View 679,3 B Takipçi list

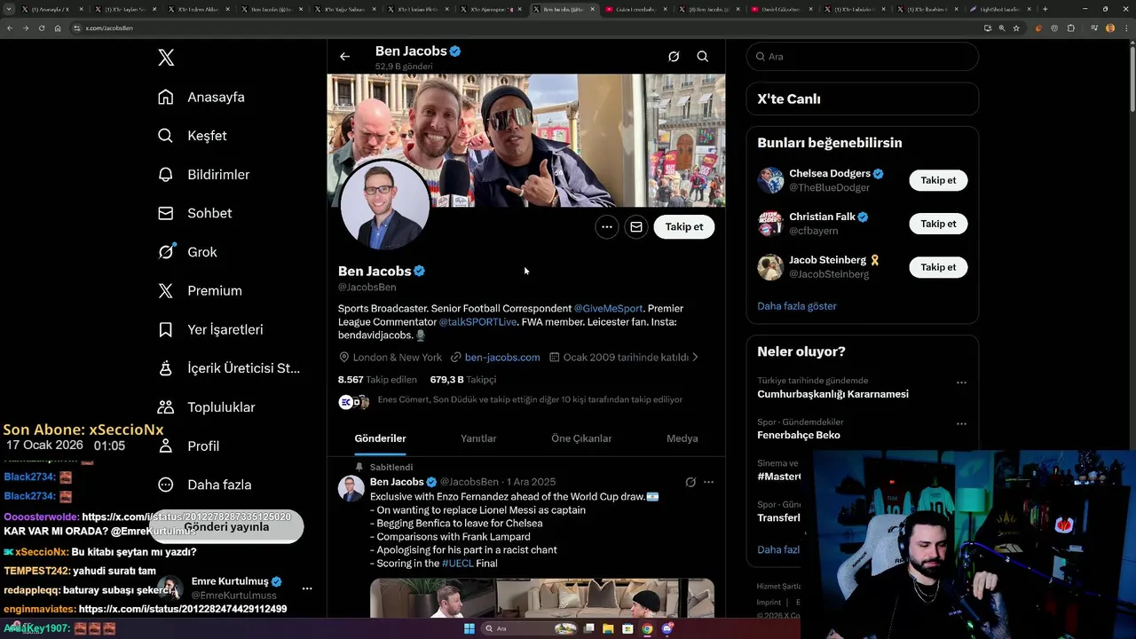pyautogui.click(x=463, y=379)
